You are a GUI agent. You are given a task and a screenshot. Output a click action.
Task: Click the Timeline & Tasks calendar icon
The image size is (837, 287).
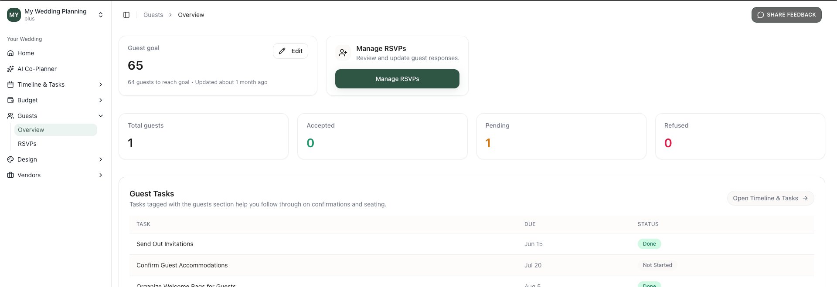10,84
